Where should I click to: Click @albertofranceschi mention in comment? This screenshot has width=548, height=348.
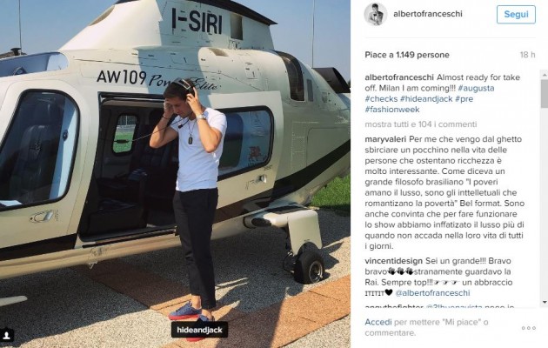pos(432,293)
